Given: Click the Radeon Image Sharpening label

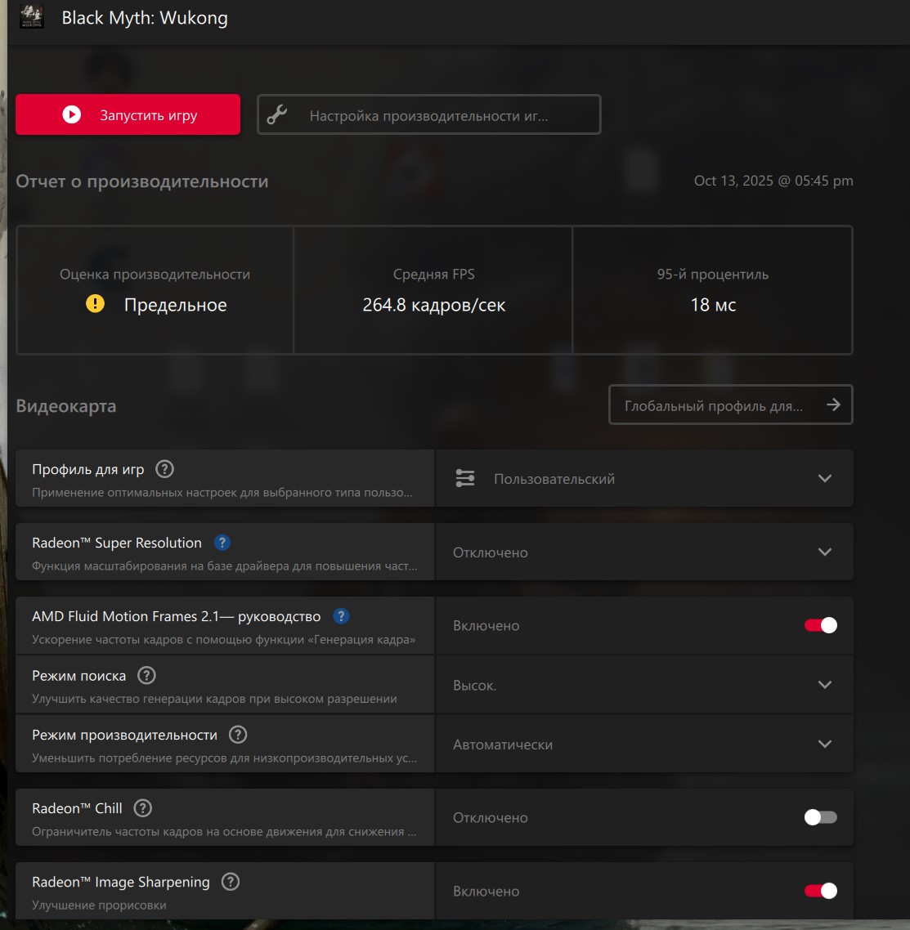Looking at the screenshot, I should [x=121, y=882].
